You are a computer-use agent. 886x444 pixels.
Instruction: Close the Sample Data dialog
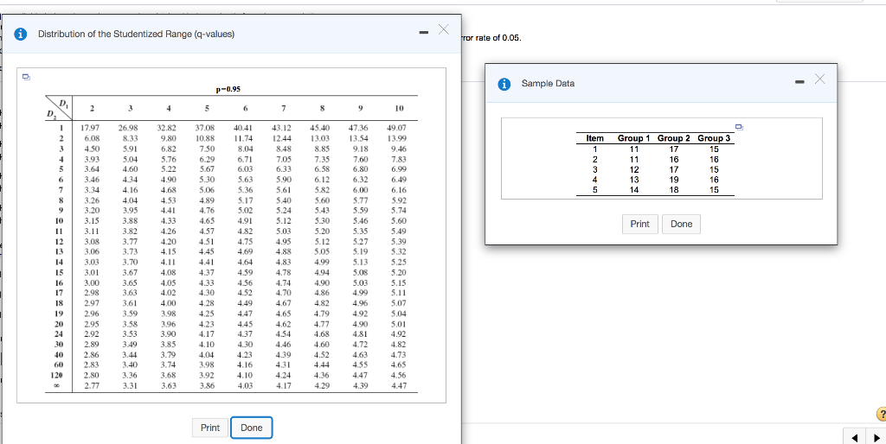[x=819, y=79]
